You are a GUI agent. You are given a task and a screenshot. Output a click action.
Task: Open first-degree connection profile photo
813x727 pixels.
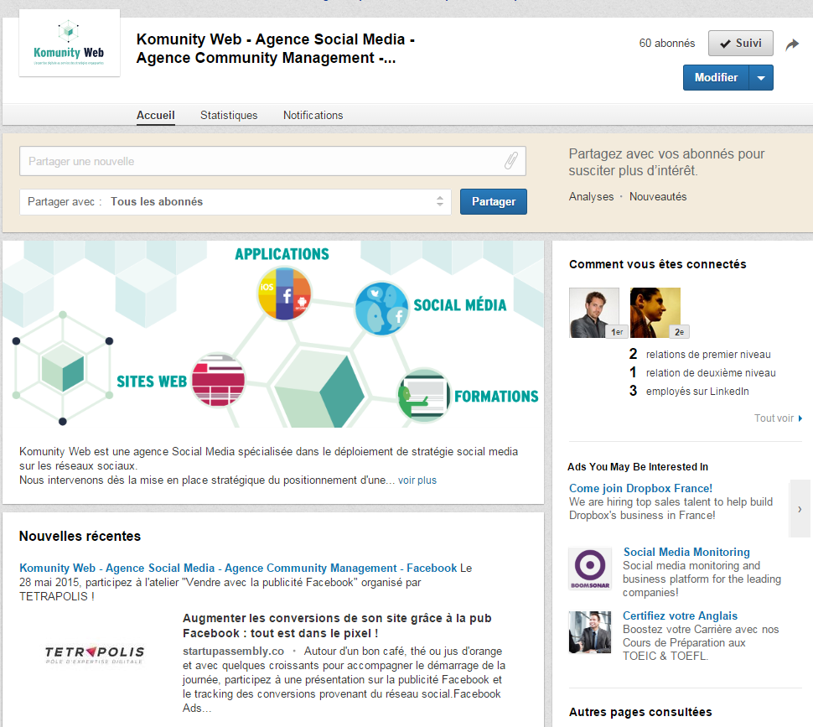(x=594, y=313)
